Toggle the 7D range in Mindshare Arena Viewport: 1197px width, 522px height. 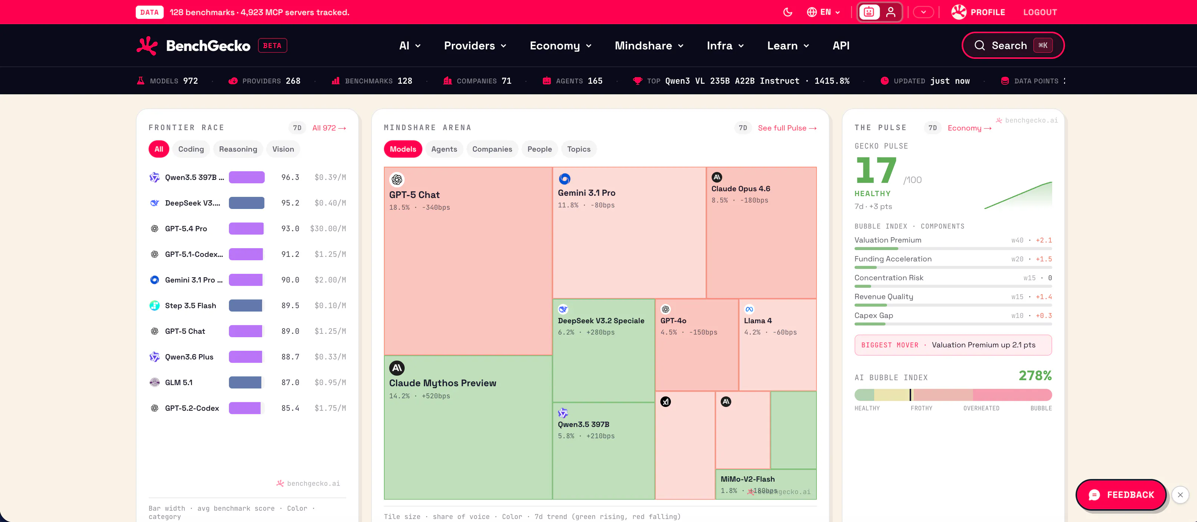[x=743, y=128]
